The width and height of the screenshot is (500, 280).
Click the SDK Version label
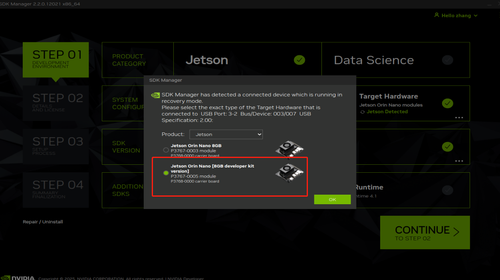pos(126,147)
